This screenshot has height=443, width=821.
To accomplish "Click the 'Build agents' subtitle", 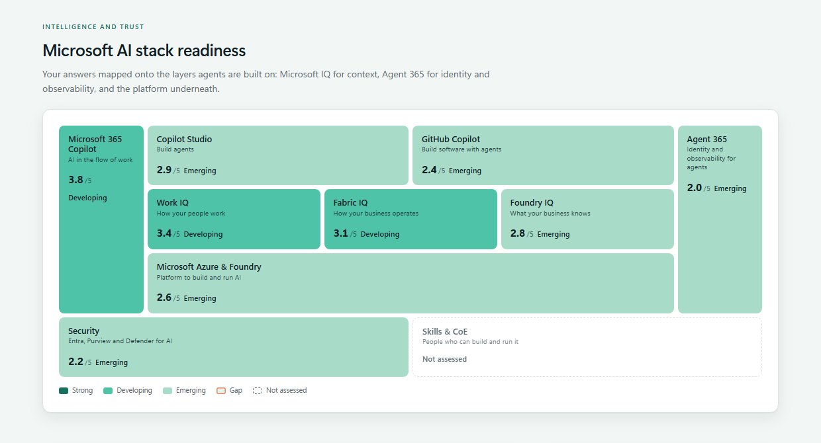I will coord(174,149).
